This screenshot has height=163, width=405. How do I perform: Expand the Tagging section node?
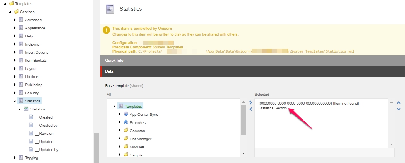(15, 158)
